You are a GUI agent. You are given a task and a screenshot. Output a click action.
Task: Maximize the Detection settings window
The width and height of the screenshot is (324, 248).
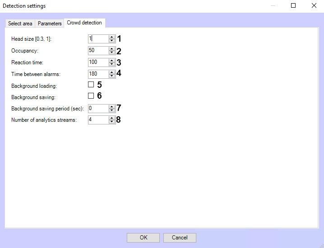click(x=293, y=6)
